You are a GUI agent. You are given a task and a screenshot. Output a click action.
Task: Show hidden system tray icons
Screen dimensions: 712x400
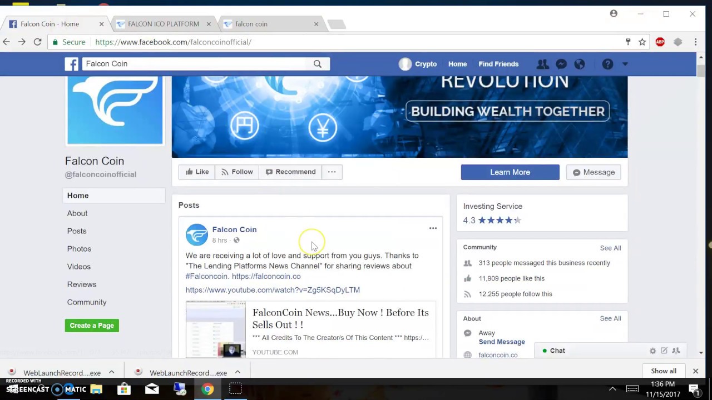tap(612, 389)
